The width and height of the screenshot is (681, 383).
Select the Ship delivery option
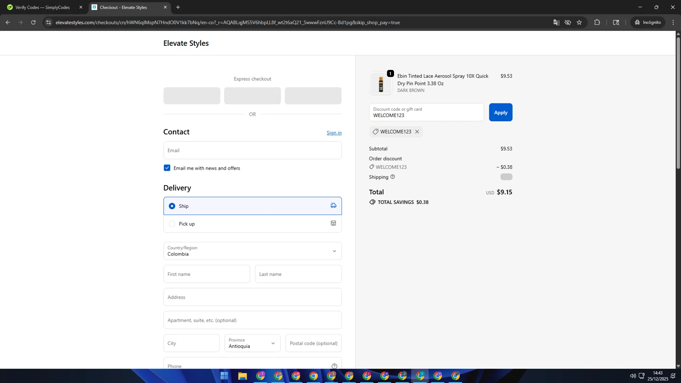tap(252, 206)
